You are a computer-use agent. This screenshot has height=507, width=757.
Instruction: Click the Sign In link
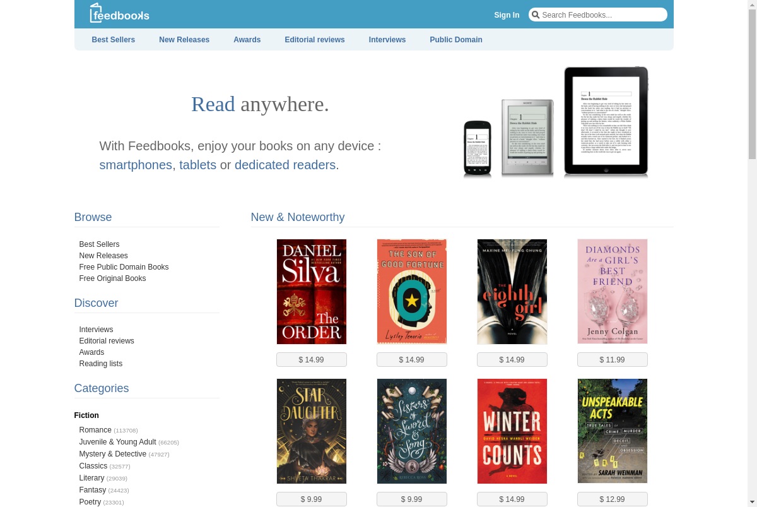coord(507,15)
